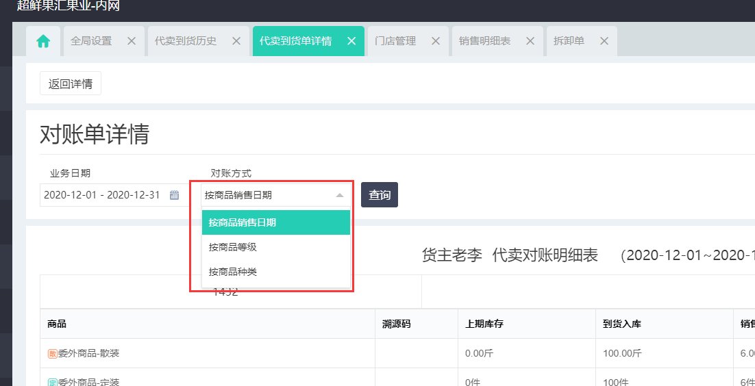
Task: Close the 代卖到货单详情 tab
Action: (x=351, y=41)
